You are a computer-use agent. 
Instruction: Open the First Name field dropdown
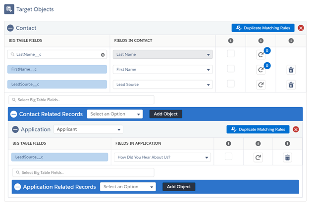162,70
